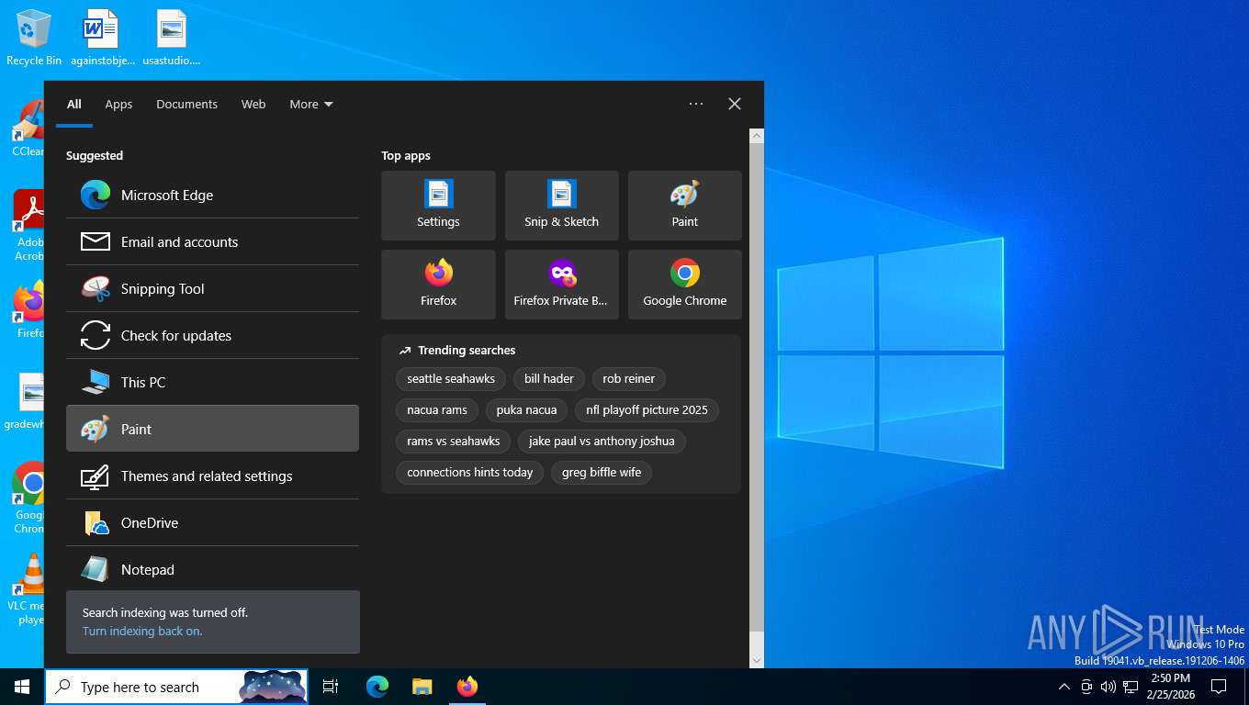Select Check for updates suggestion
This screenshot has width=1249, height=705.
pos(212,335)
